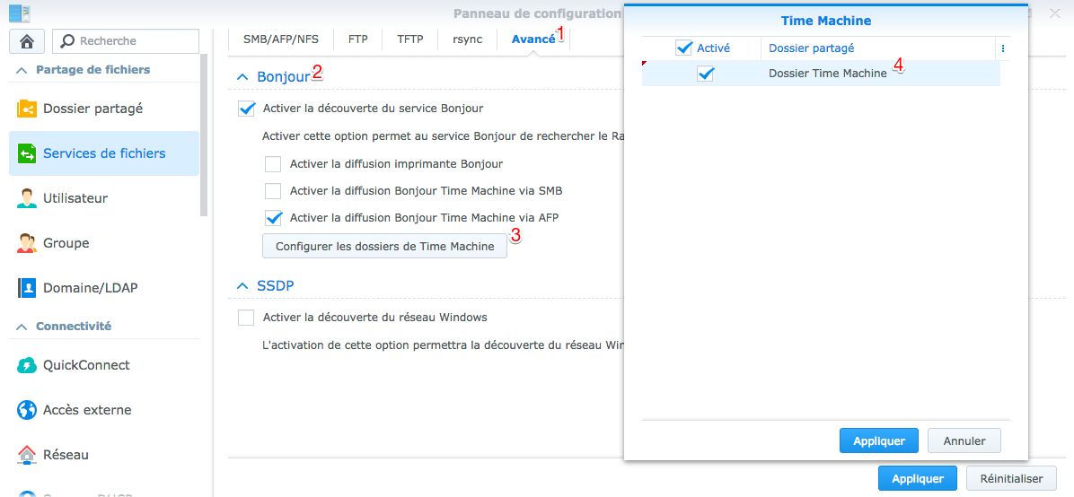Enable Bonjour Time Machine via SMB
This screenshot has width=1074, height=497.
coord(273,190)
